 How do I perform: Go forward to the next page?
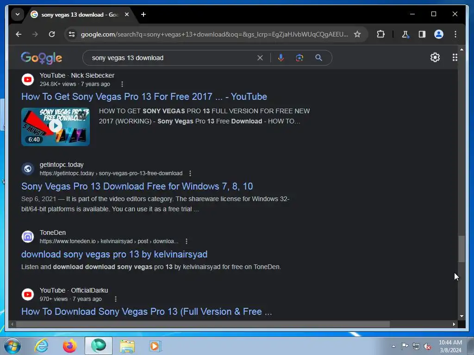click(35, 34)
